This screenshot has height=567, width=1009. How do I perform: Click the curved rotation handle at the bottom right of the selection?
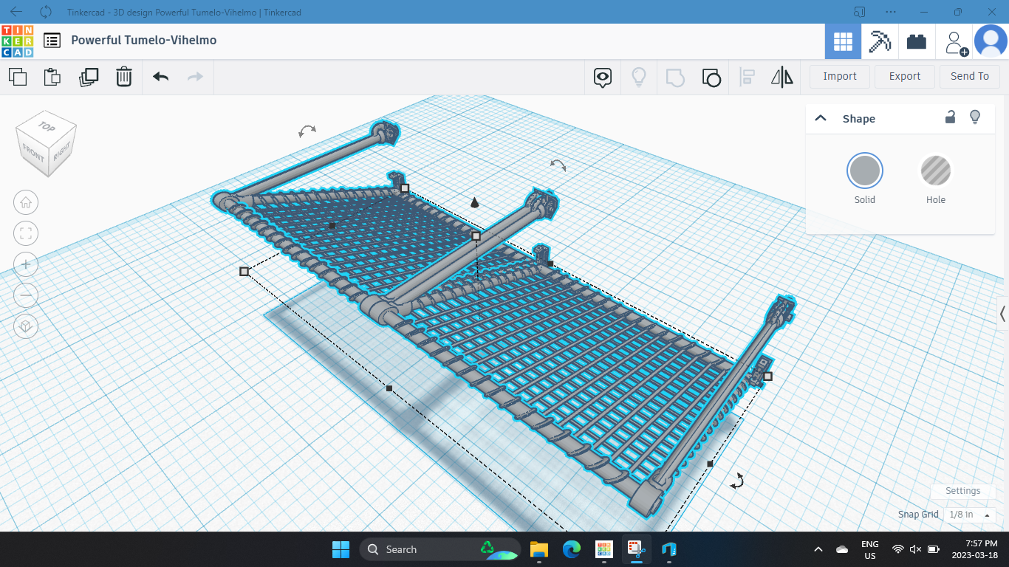point(736,481)
